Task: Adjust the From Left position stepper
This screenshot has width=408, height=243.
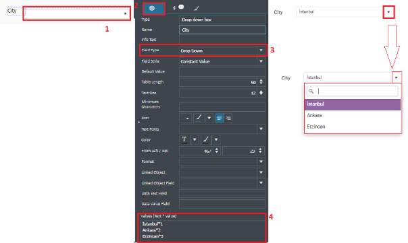Action: tap(217, 151)
